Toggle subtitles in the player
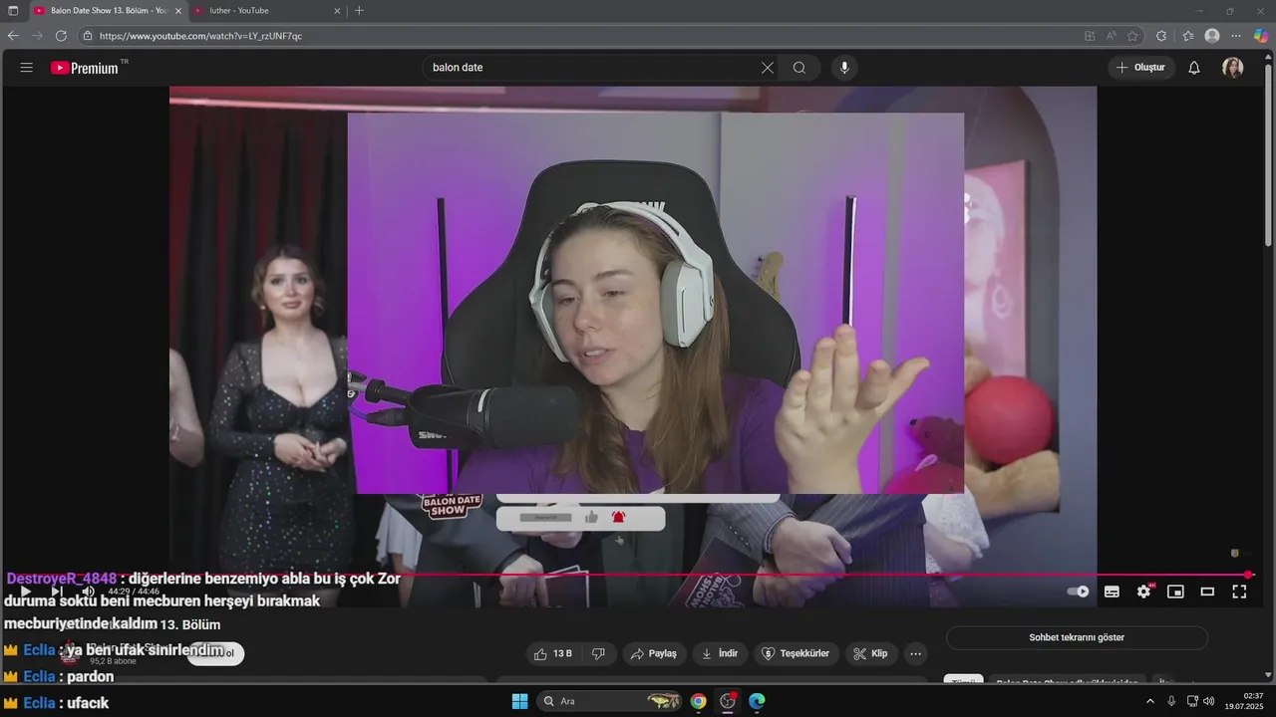1276x717 pixels. (x=1112, y=592)
